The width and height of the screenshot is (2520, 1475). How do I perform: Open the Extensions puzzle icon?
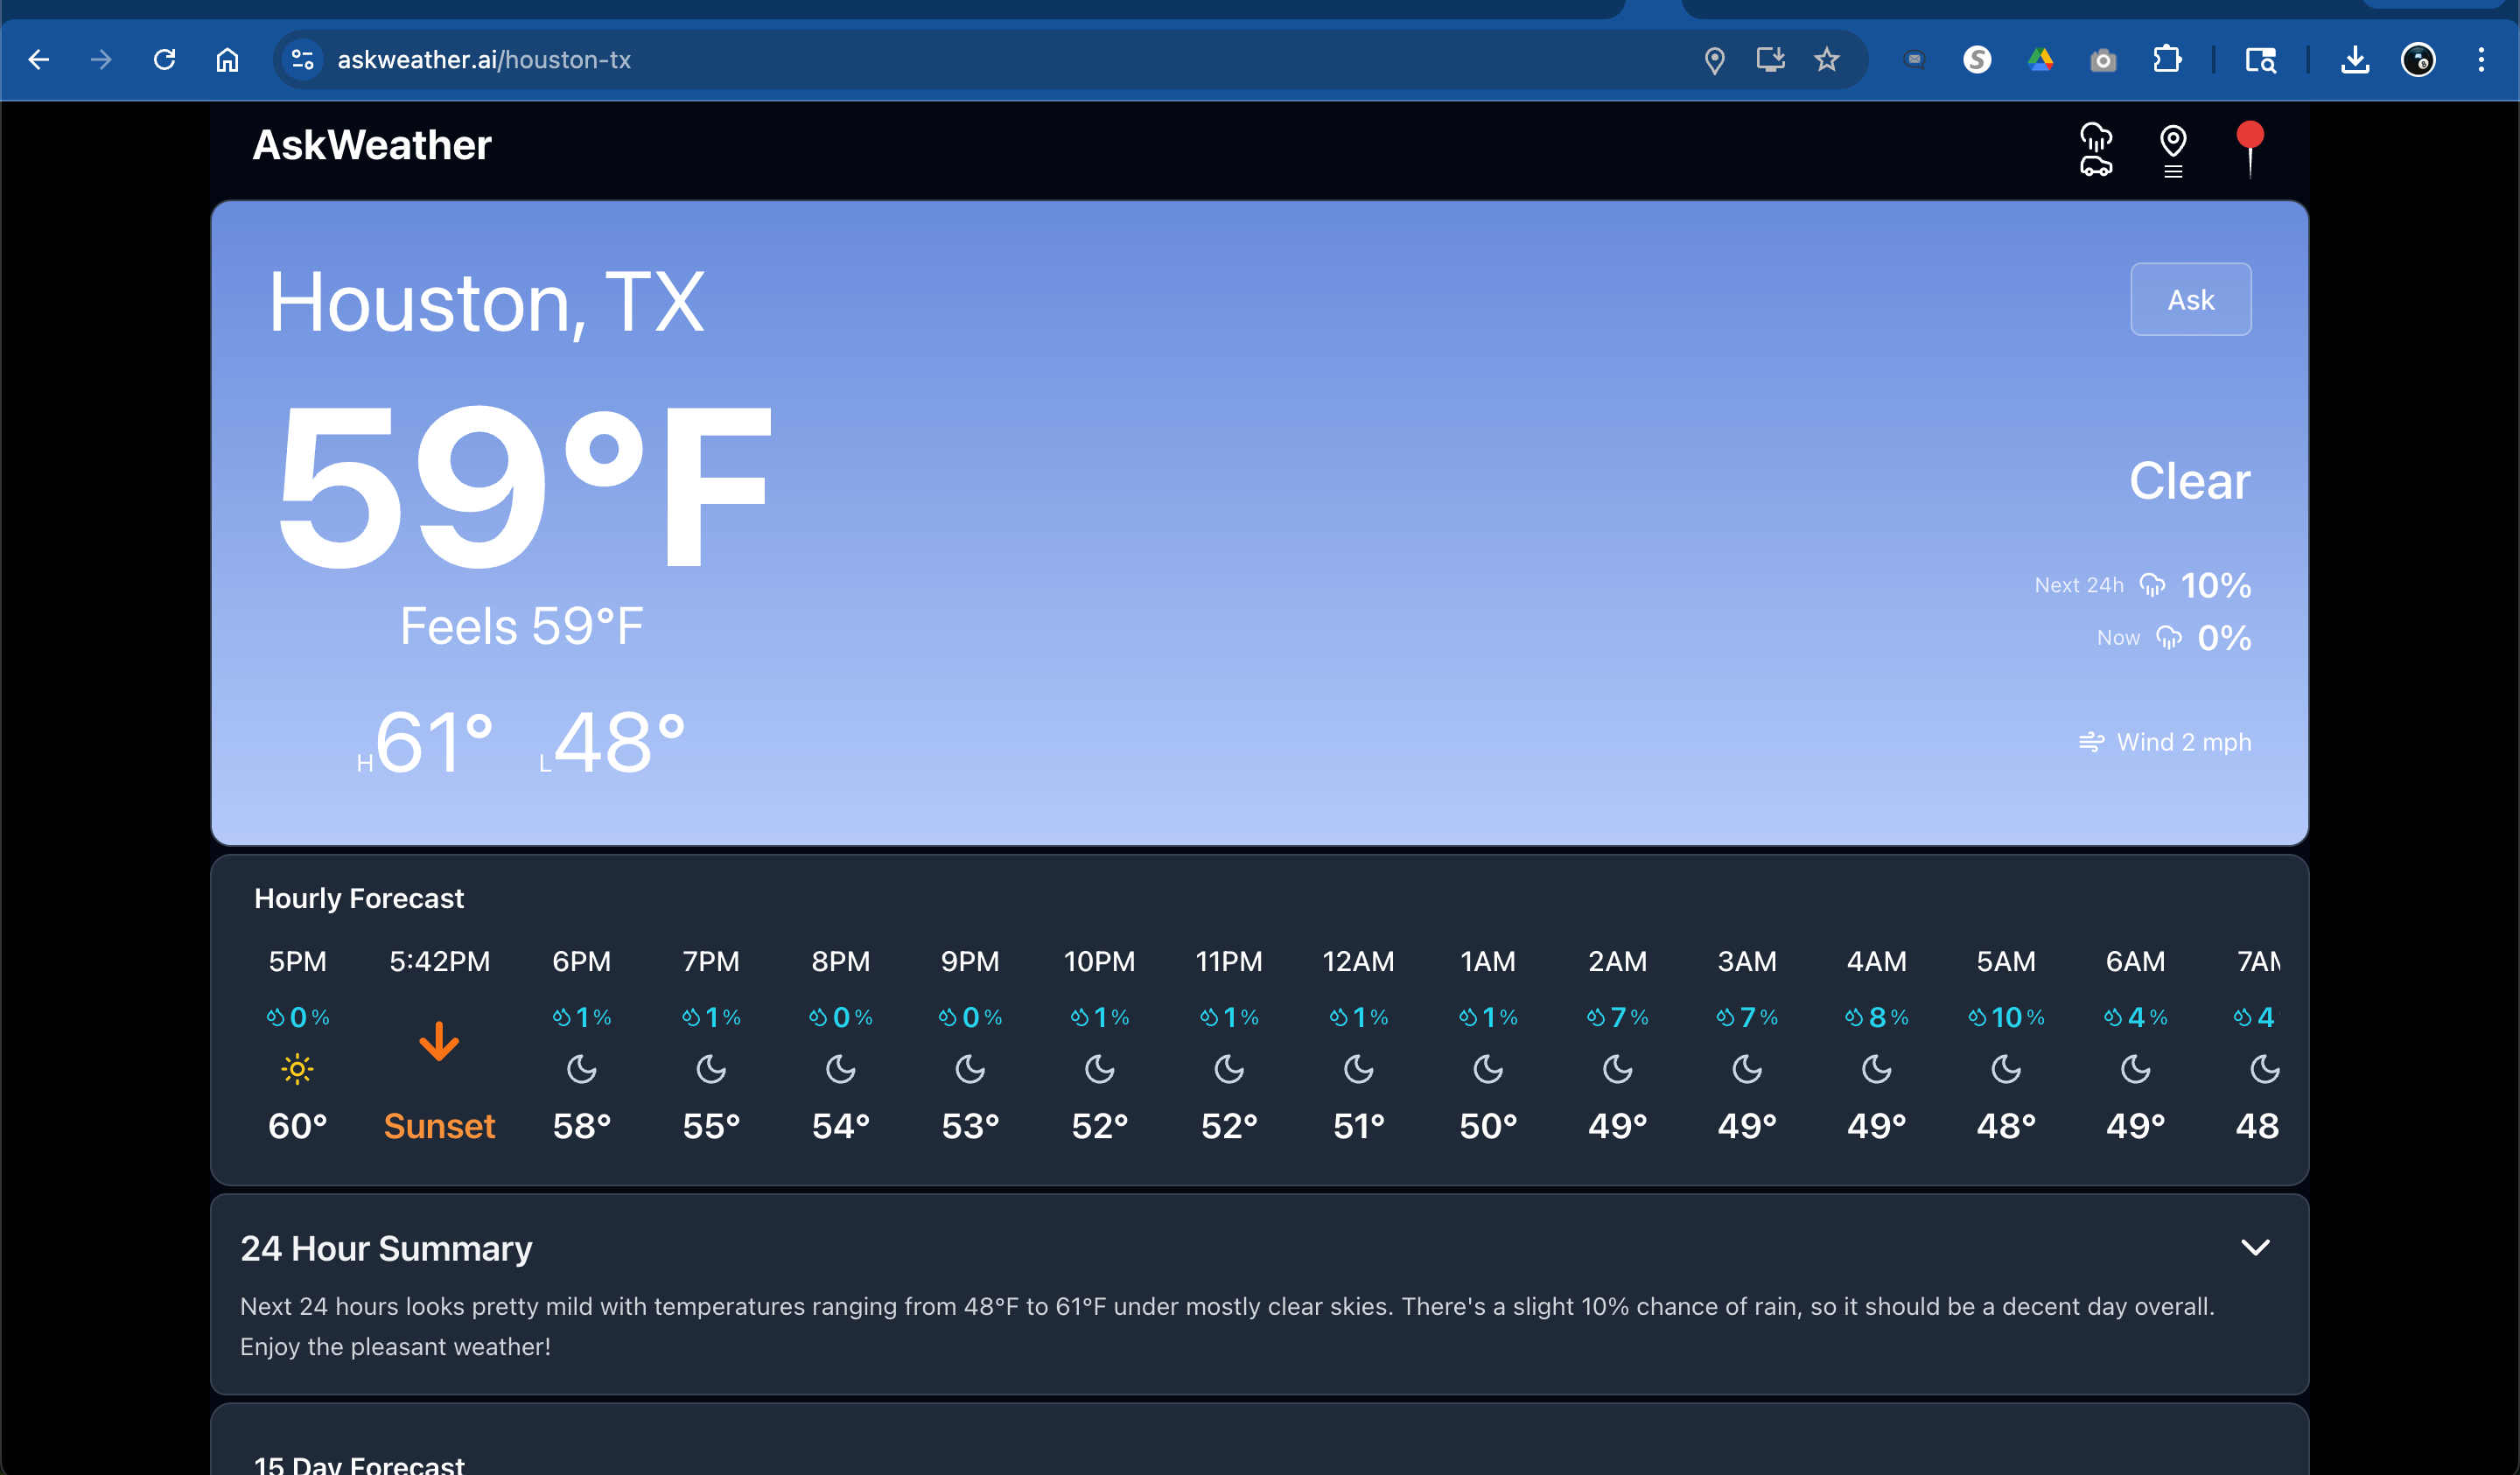pos(2167,60)
